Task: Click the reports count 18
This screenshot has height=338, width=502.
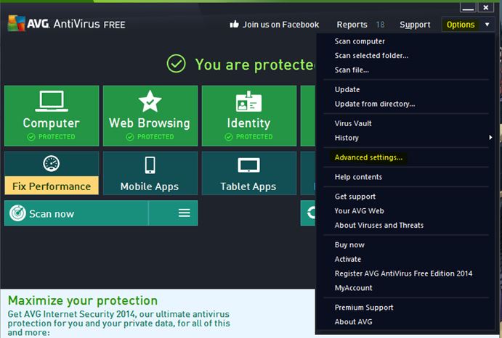Action: (x=380, y=25)
